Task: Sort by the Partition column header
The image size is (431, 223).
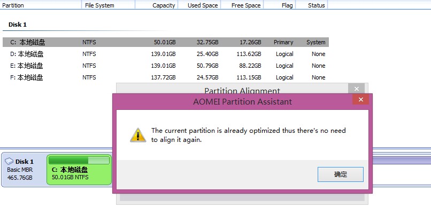Action: [41, 5]
